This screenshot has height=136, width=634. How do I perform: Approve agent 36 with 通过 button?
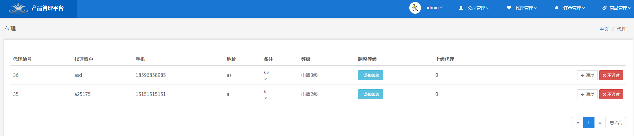[x=587, y=75]
